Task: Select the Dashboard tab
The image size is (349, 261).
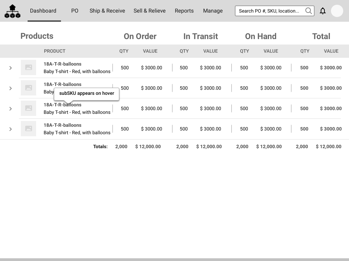Action: tap(43, 11)
